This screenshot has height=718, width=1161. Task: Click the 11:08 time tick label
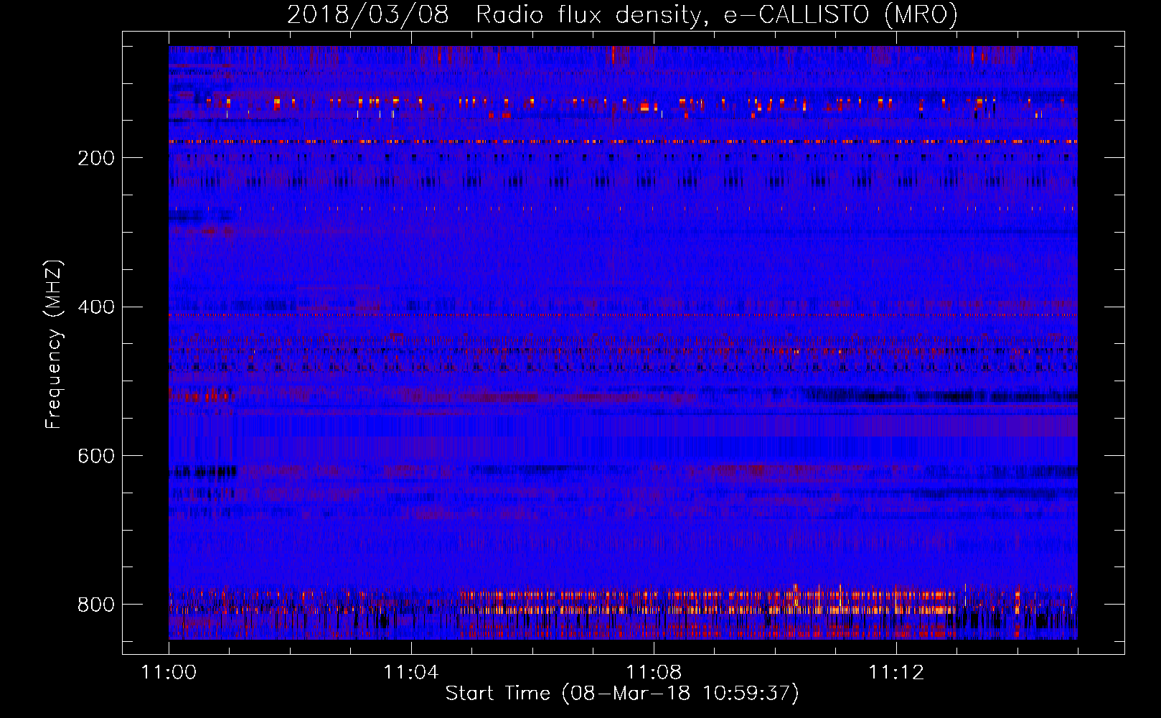click(654, 673)
